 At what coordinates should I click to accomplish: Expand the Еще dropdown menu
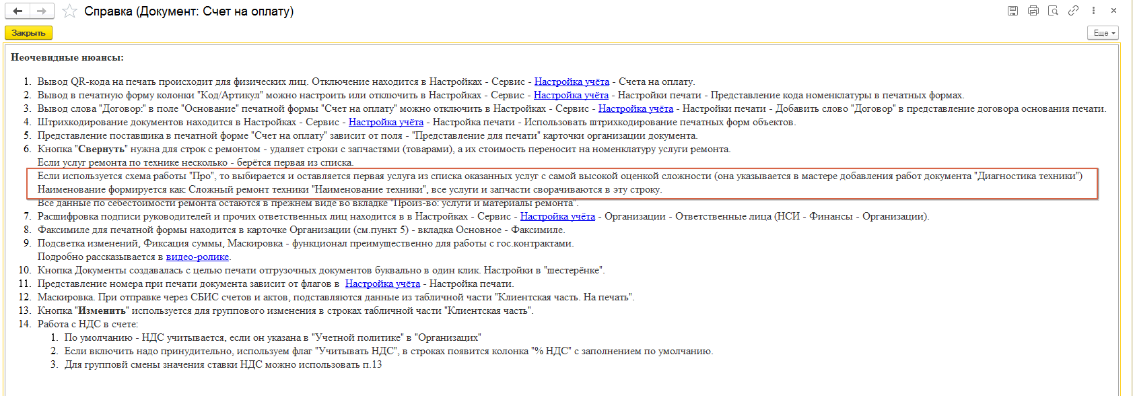pyautogui.click(x=1103, y=33)
